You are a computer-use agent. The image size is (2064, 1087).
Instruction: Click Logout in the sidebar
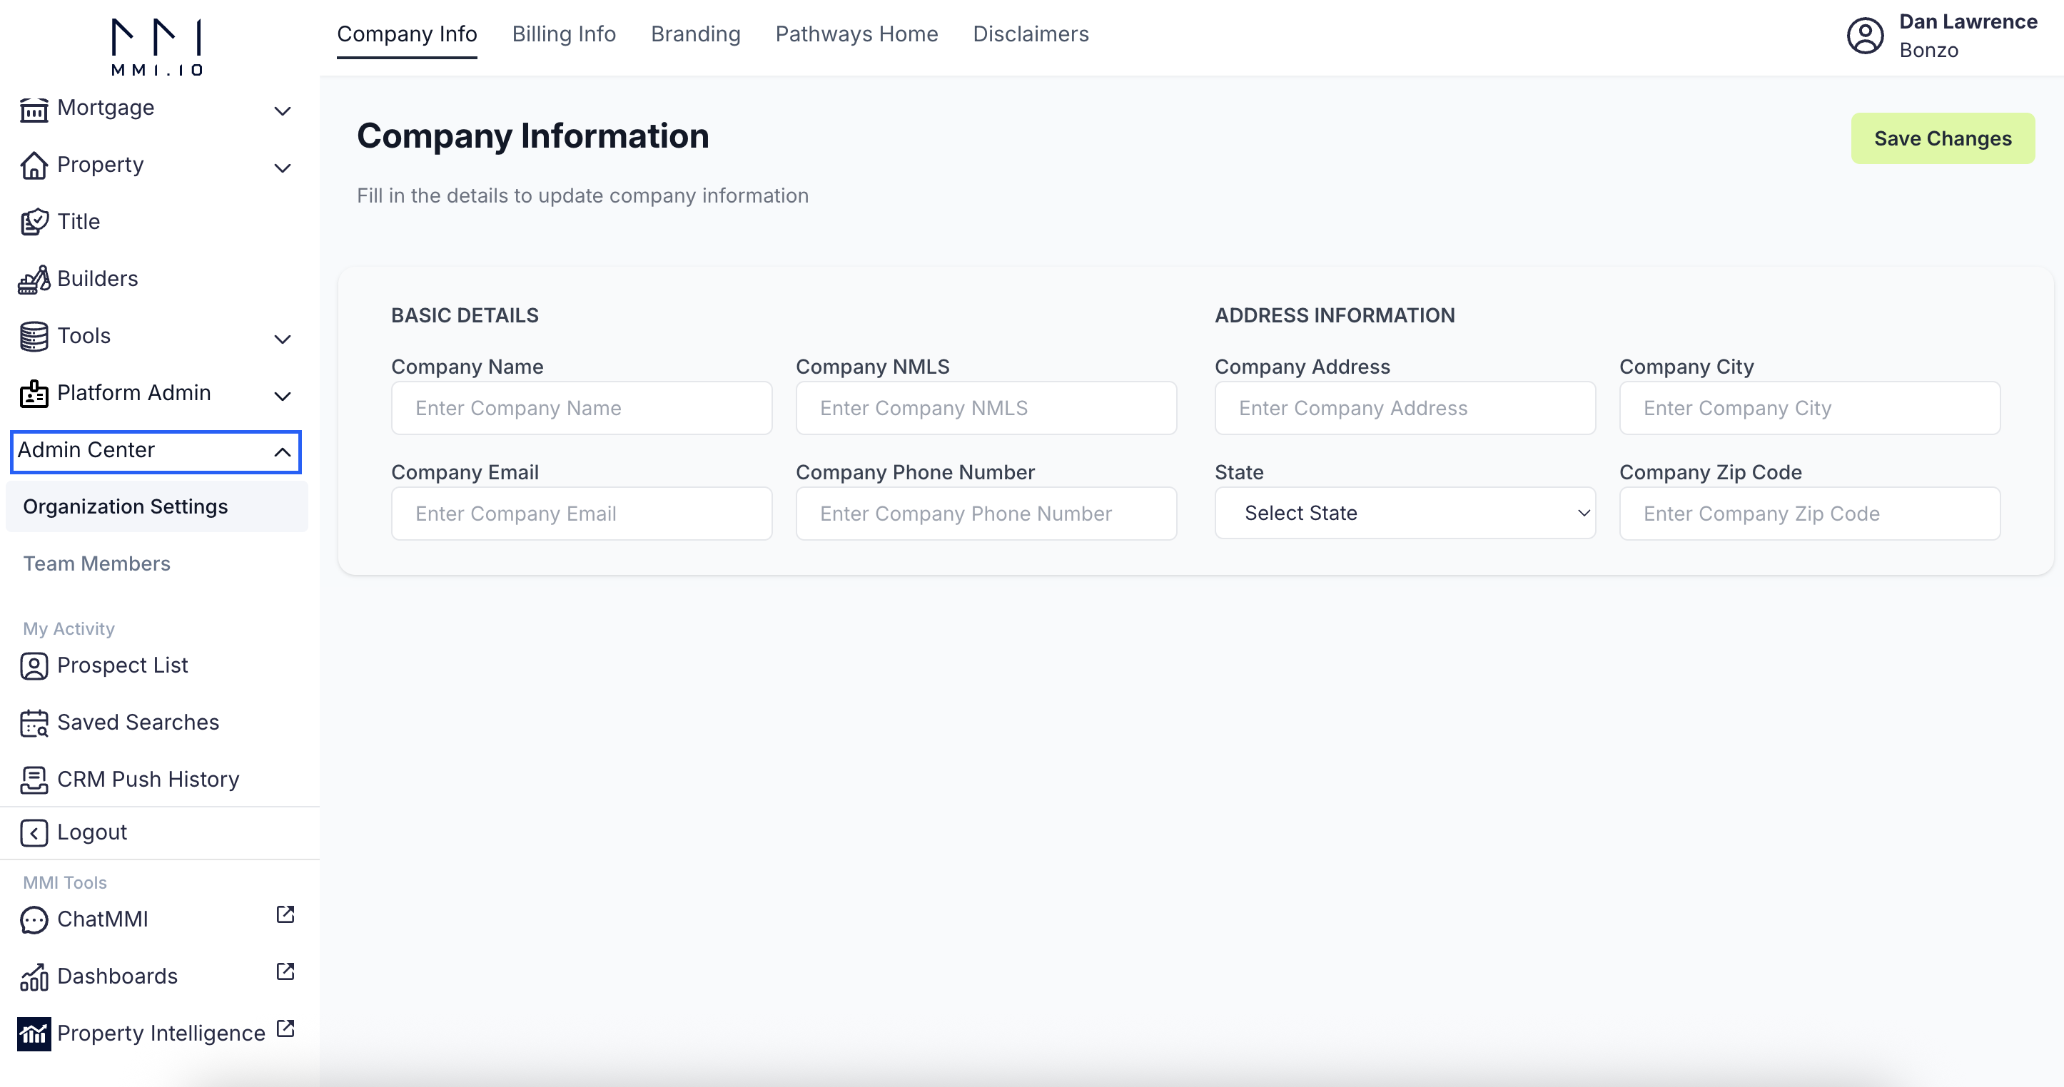92,832
